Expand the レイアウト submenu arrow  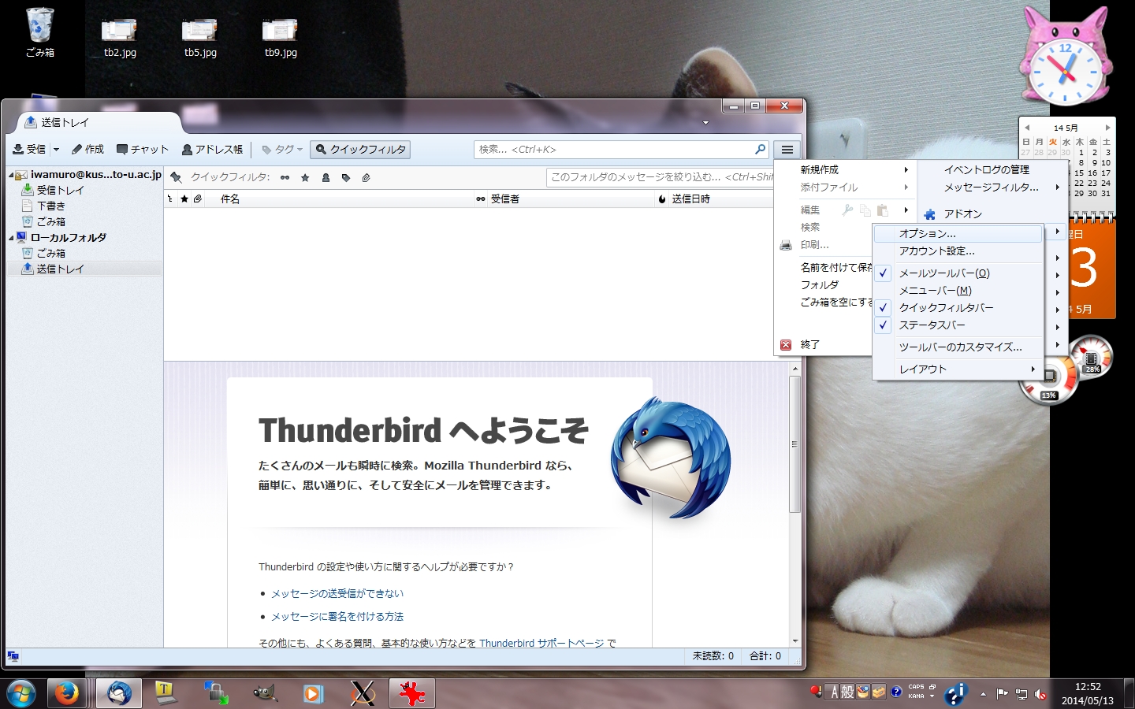pyautogui.click(x=1033, y=369)
